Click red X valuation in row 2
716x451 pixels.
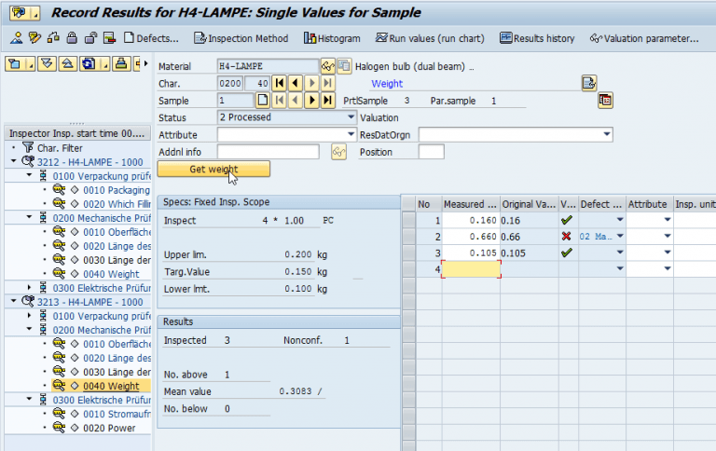coord(567,237)
